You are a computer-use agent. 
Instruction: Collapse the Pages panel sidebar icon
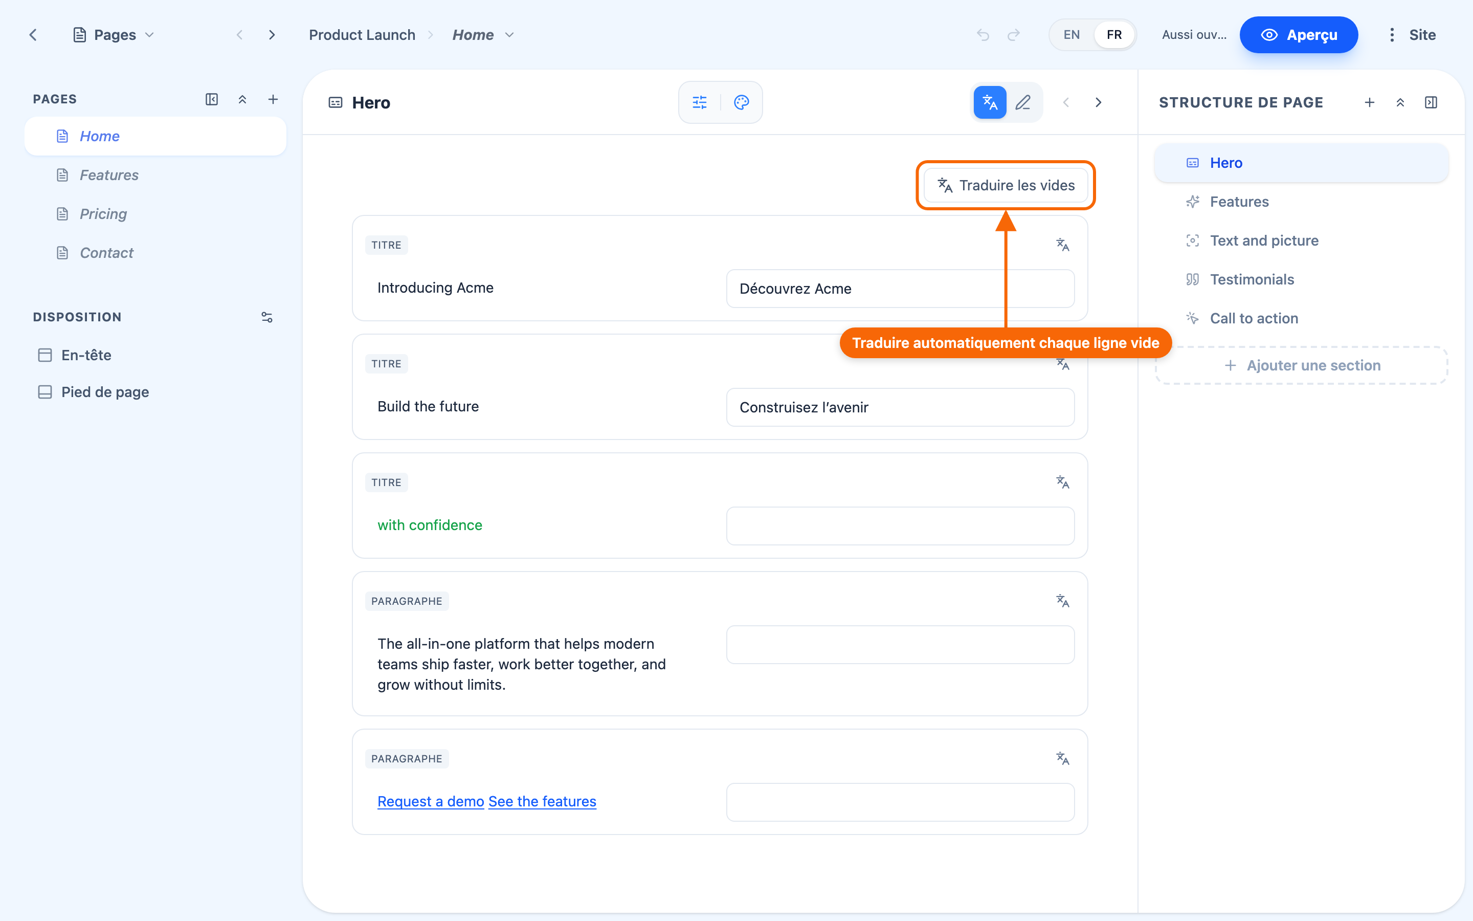[211, 99]
